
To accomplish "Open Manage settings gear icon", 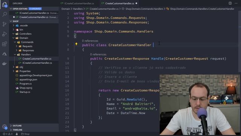I will 5,127.
